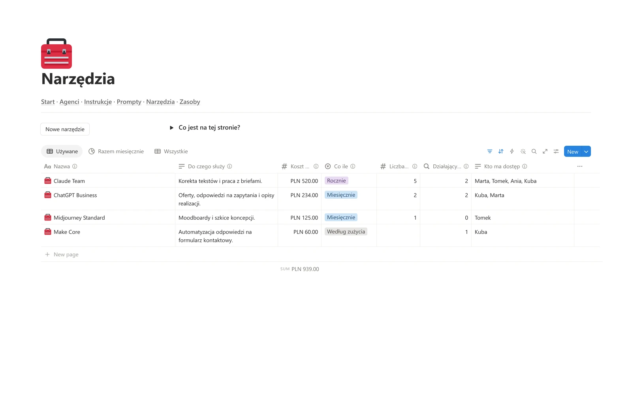This screenshot has height=395, width=632.
Task: Click the AI sparkle icon in toolbar
Action: (x=523, y=151)
